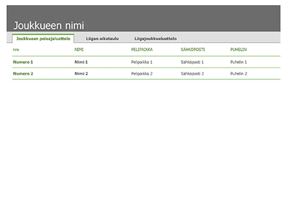Viewport: 287px width, 220px height.
Task: Select the Puhelin 1 cell
Action: 239,62
